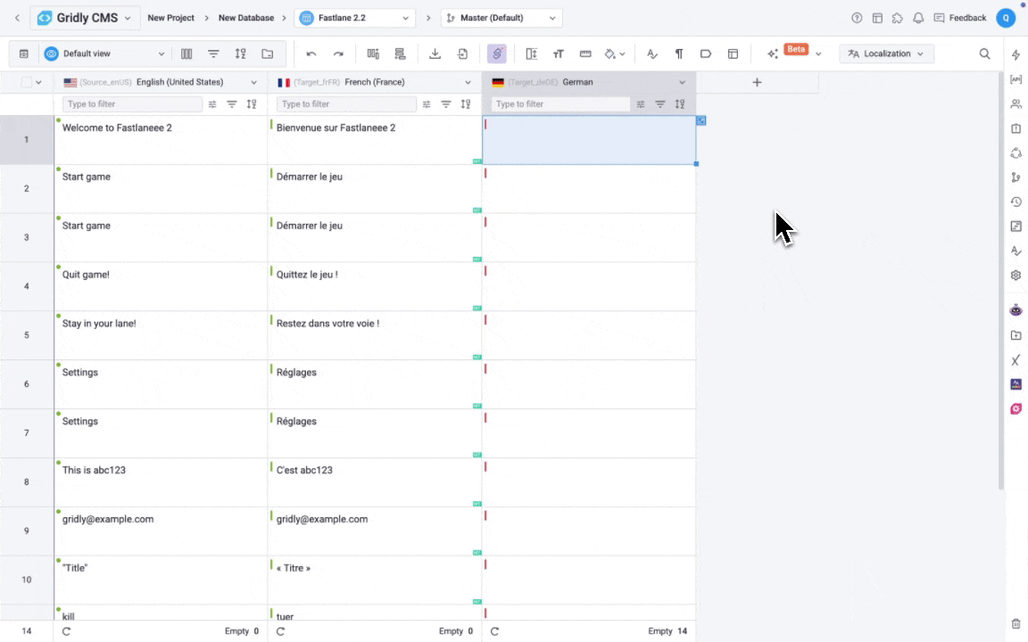The image size is (1028, 642).
Task: Go to the New Project breadcrumb
Action: pos(170,18)
